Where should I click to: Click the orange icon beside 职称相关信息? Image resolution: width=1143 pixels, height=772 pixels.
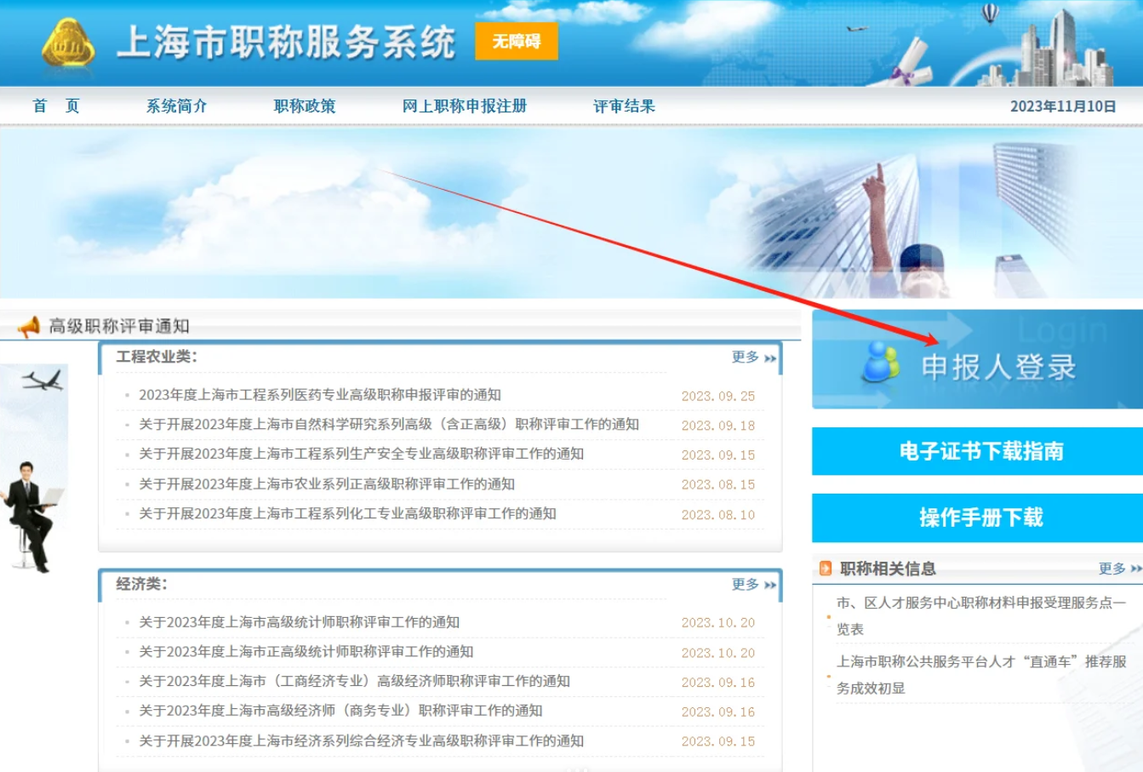point(824,570)
